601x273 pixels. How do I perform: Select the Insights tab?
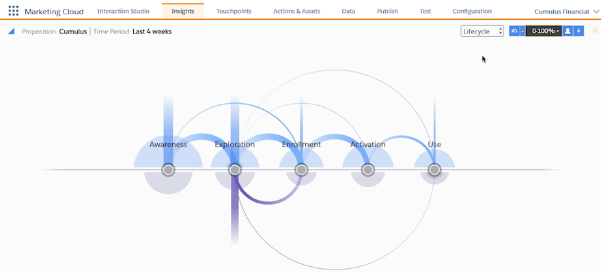point(183,11)
